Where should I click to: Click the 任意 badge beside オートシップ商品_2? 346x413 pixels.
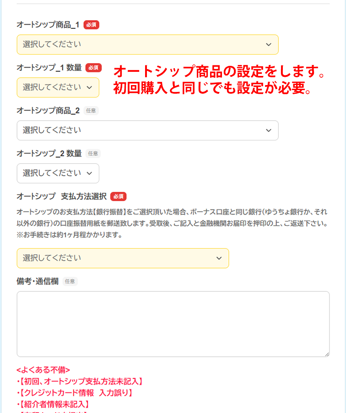tap(92, 111)
